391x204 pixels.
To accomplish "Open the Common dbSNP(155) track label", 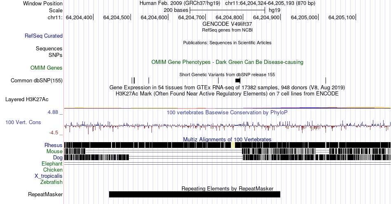I will coord(37,80).
